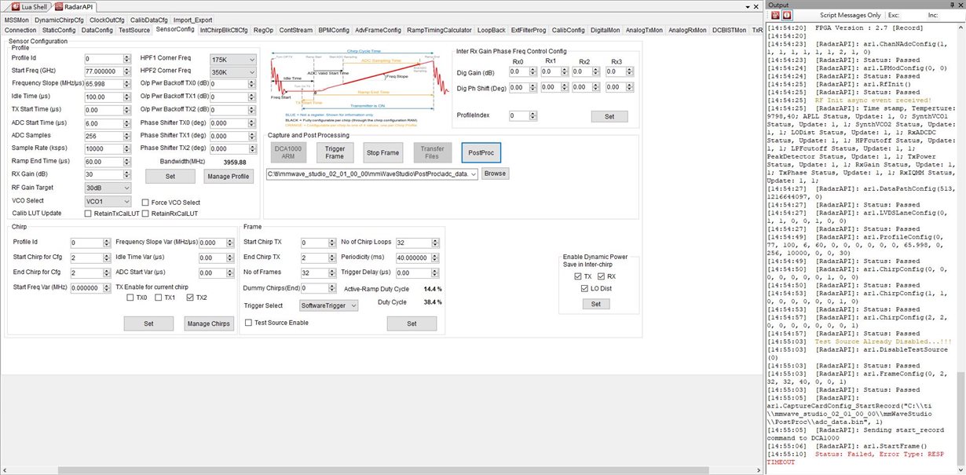Click Set in Inter Rx Gain Phase config
This screenshot has height=475, width=966.
(x=609, y=116)
